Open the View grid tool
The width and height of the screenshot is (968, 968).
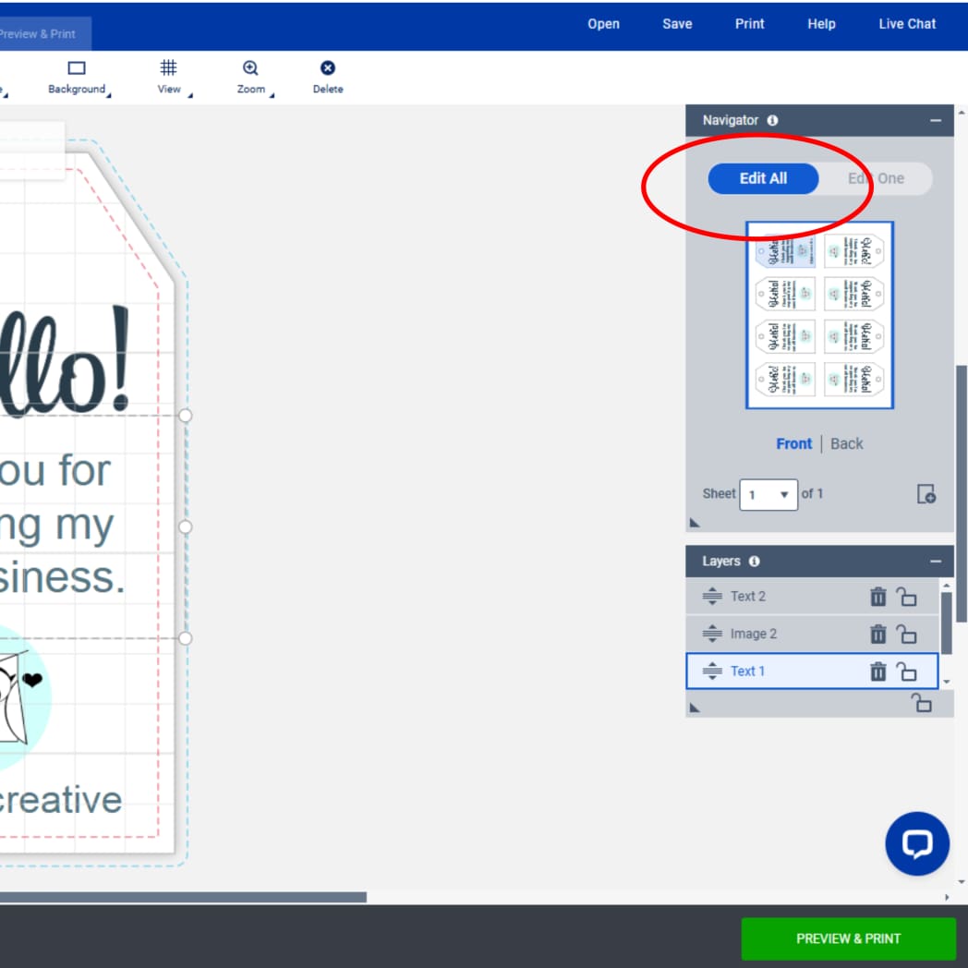pyautogui.click(x=168, y=78)
